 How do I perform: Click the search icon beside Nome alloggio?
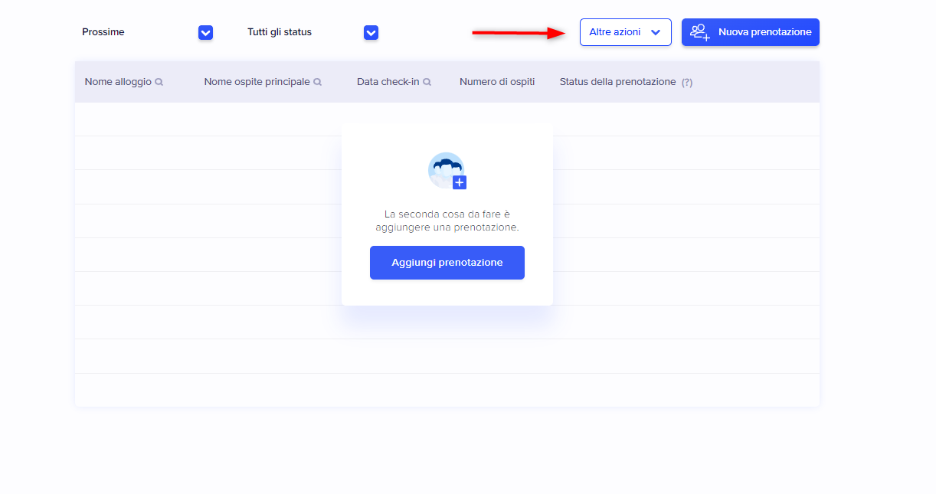(159, 82)
